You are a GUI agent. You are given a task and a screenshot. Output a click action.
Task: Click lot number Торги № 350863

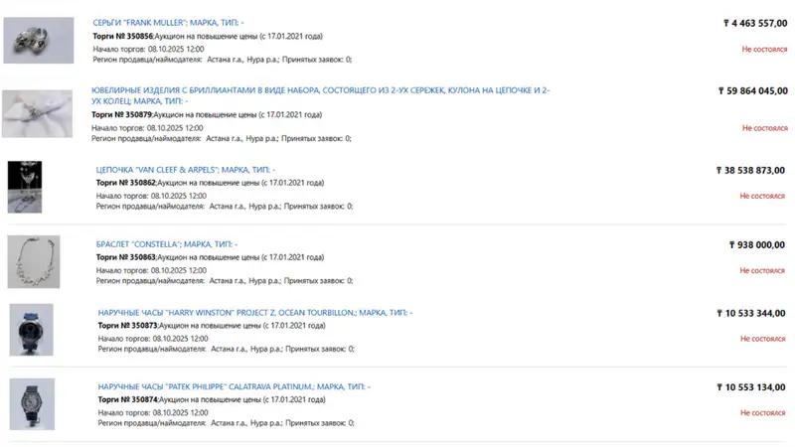126,257
